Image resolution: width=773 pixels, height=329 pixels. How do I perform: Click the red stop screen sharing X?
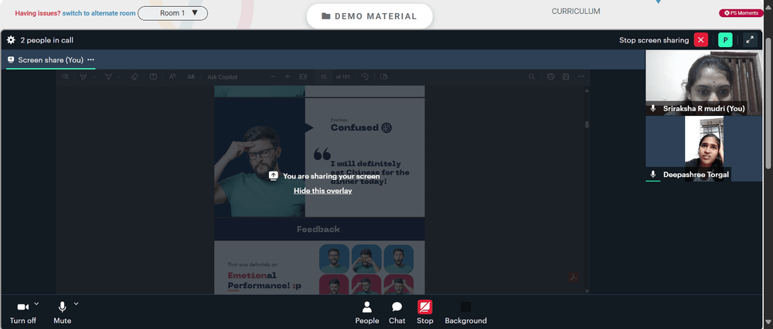[700, 40]
